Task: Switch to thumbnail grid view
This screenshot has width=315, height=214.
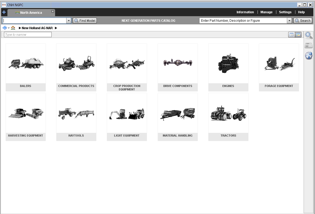Action: pyautogui.click(x=298, y=35)
